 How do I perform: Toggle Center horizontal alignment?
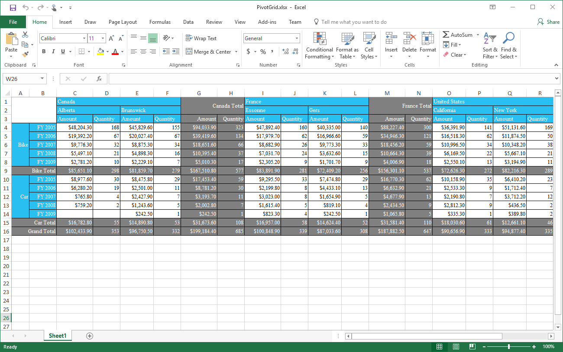tap(143, 51)
